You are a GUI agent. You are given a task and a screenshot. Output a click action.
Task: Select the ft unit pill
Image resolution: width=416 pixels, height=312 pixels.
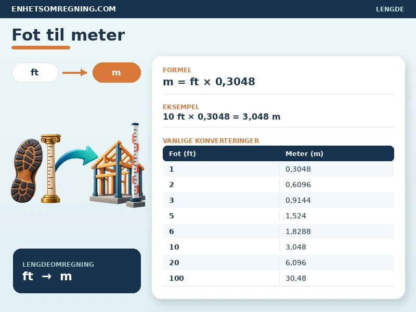(35, 72)
